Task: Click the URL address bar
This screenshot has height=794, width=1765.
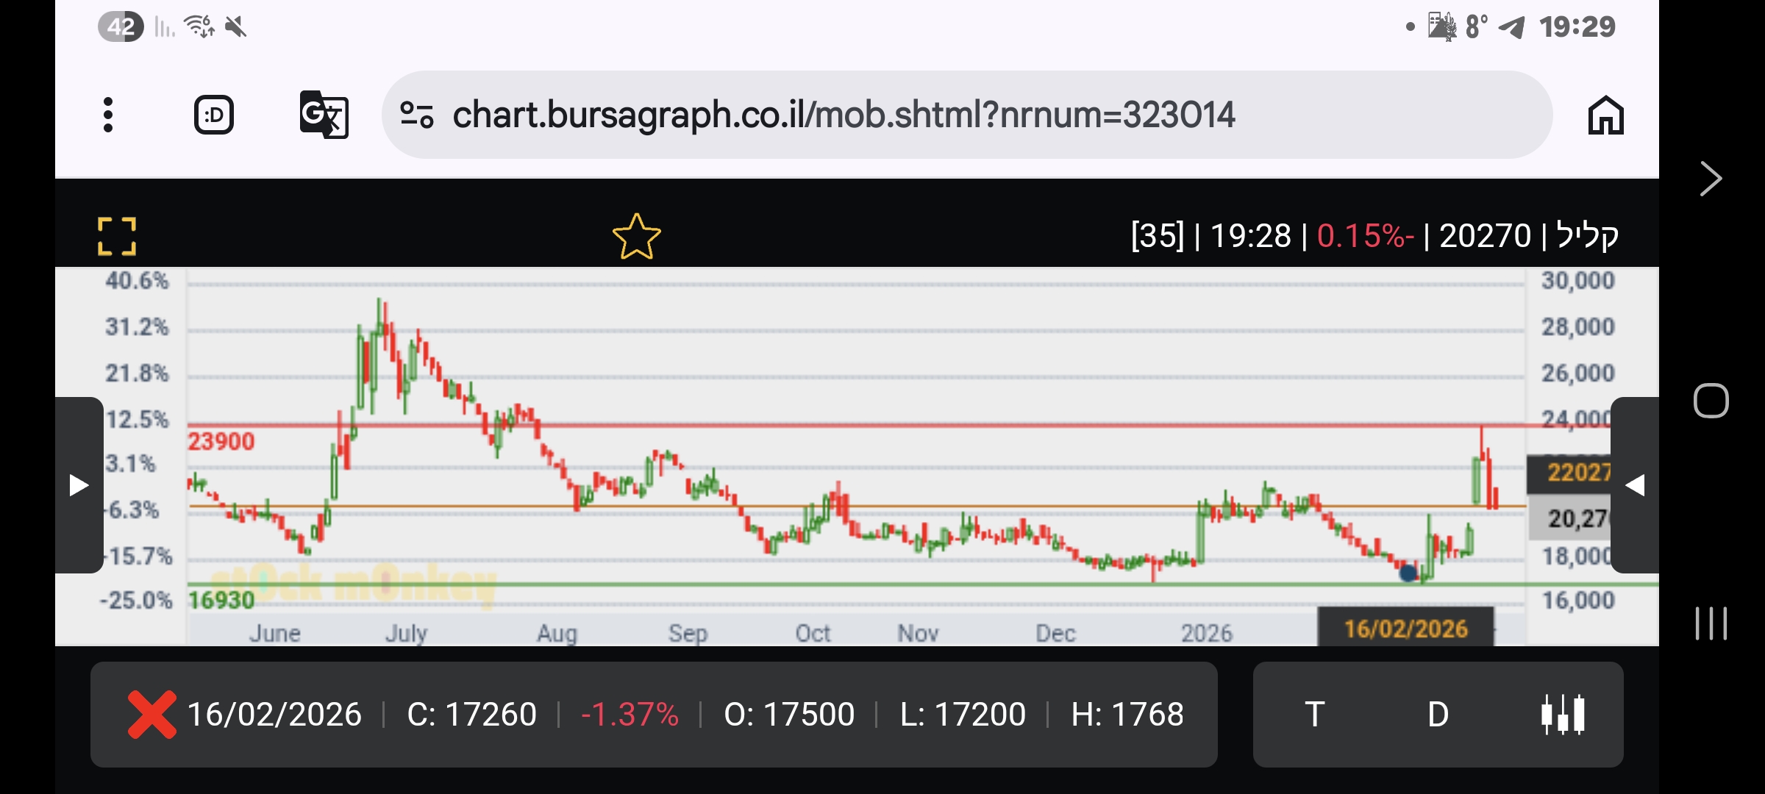Action: [x=844, y=115]
